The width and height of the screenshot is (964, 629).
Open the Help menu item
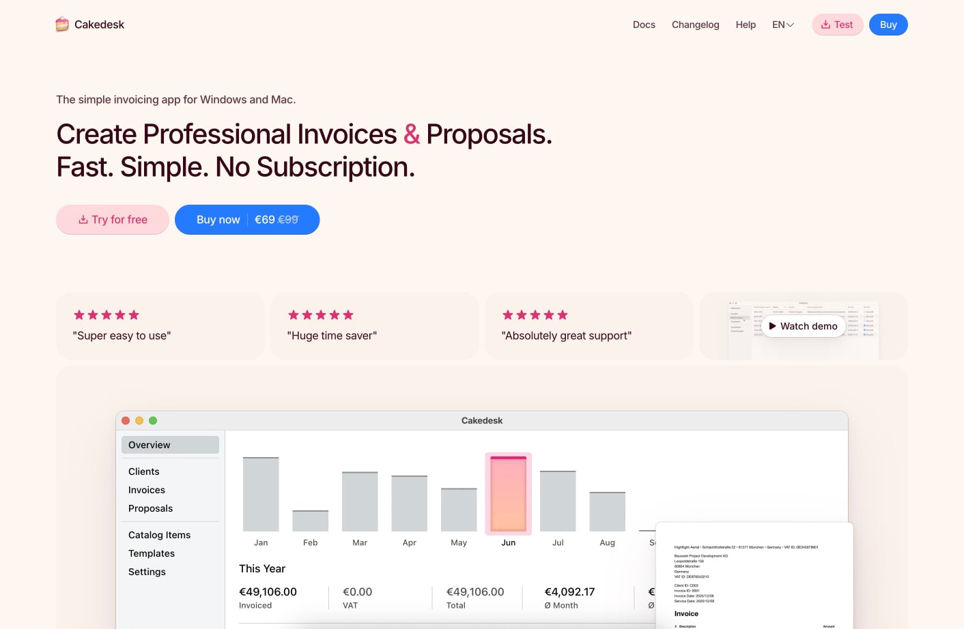(746, 25)
